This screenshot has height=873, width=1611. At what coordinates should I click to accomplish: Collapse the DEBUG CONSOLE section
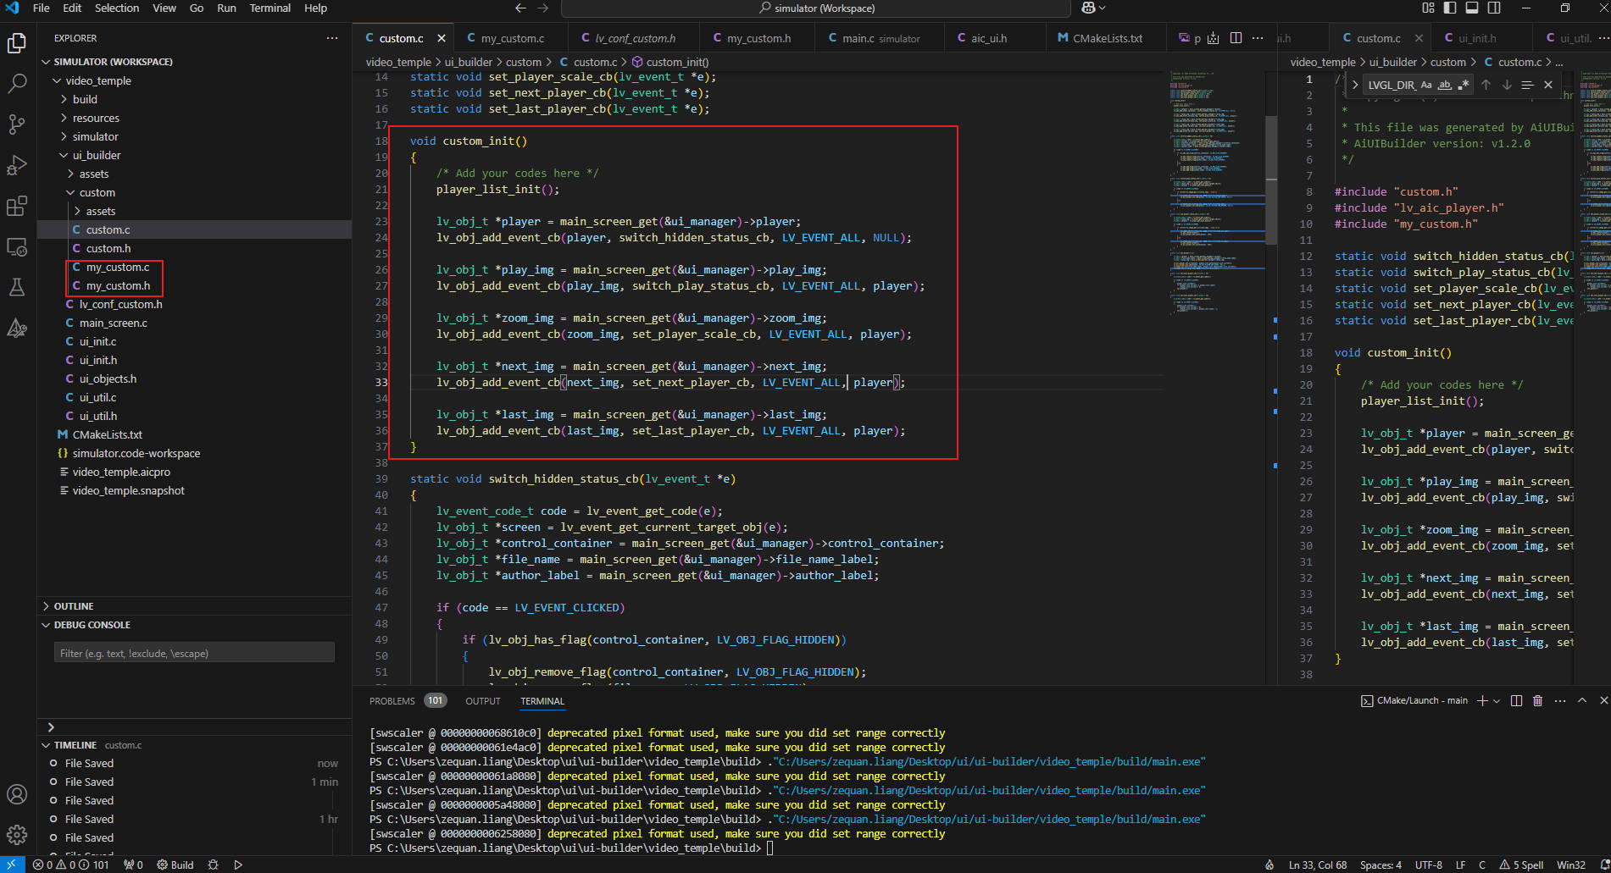click(x=195, y=625)
